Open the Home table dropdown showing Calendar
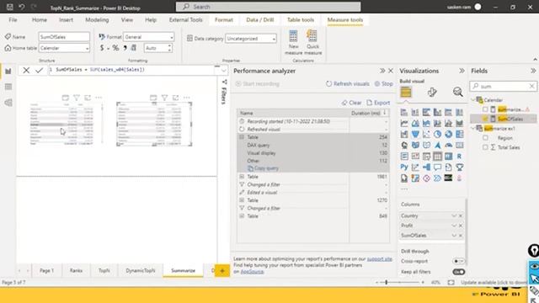The height and width of the screenshot is (303, 539). [x=64, y=48]
